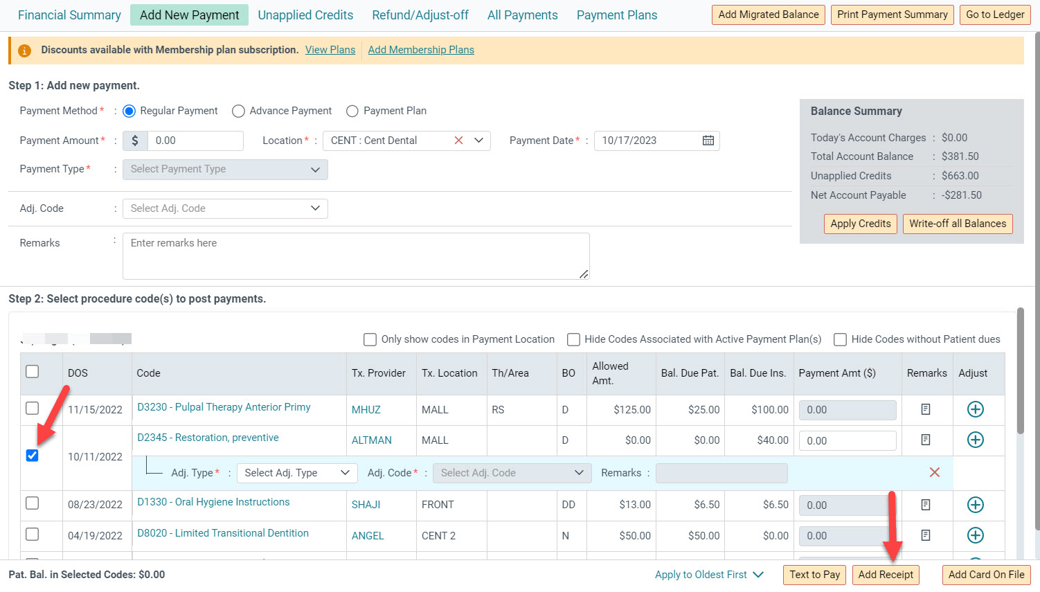This screenshot has height=592, width=1040.
Task: Open remarks note icon for D8020 row
Action: (926, 535)
